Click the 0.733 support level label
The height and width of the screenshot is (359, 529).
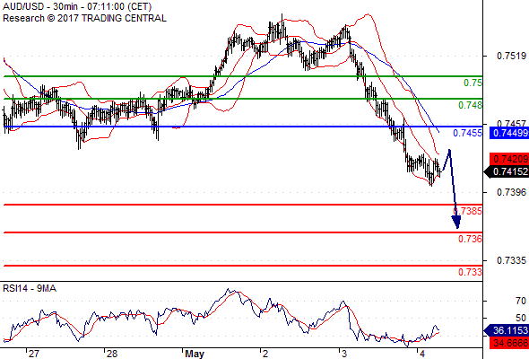(470, 272)
